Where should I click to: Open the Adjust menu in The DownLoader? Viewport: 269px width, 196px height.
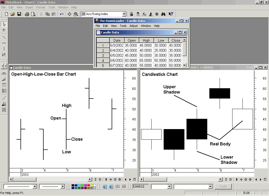point(133,26)
